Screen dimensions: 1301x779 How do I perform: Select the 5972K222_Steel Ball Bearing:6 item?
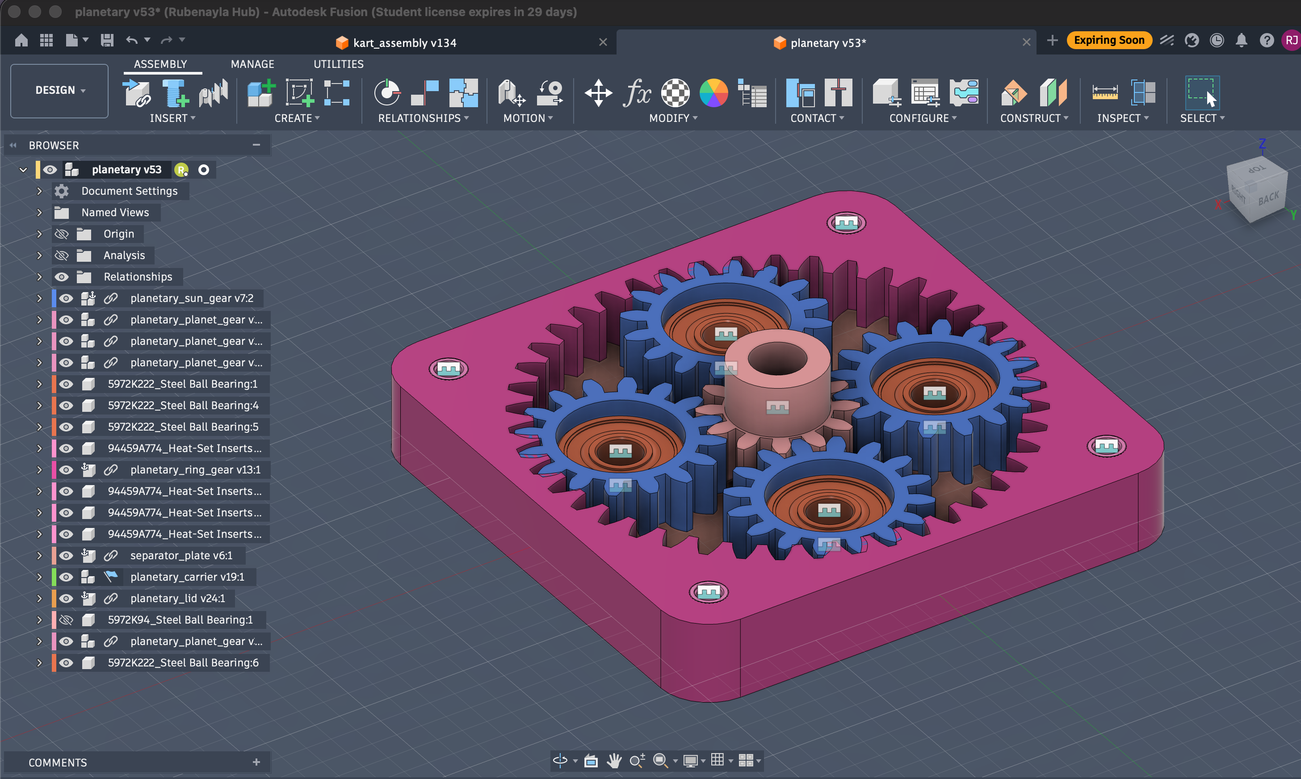click(183, 662)
